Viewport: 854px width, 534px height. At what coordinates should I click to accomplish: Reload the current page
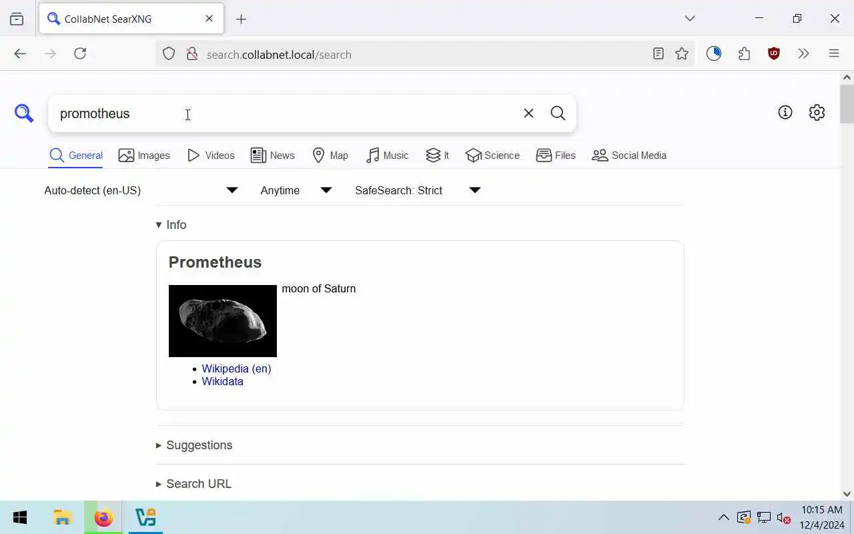80,53
